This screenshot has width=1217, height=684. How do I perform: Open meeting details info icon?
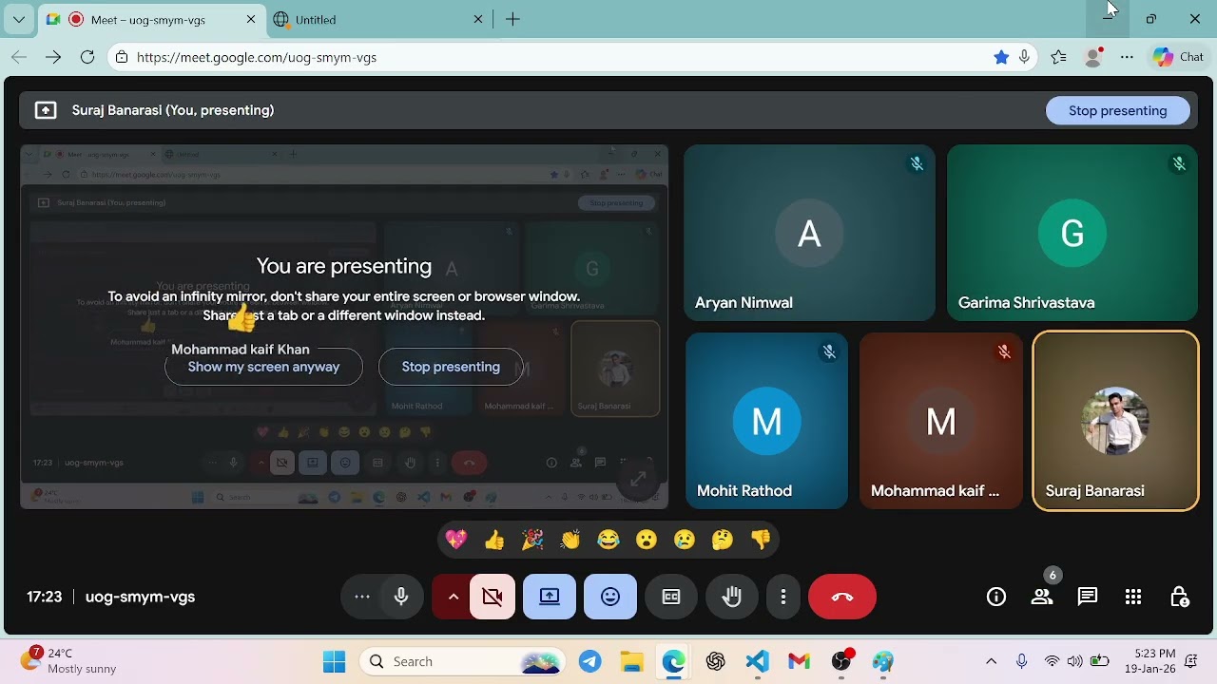click(x=996, y=597)
